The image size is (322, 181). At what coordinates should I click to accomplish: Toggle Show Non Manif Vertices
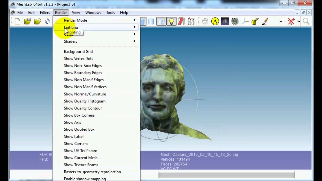96,87
